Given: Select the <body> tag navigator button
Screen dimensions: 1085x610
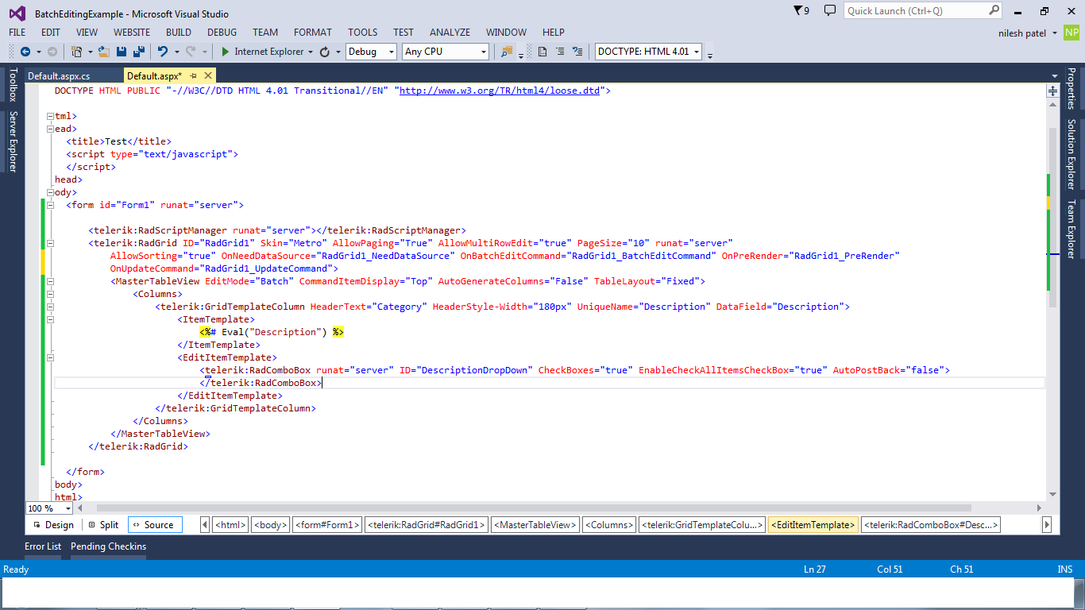Looking at the screenshot, I should 271,525.
